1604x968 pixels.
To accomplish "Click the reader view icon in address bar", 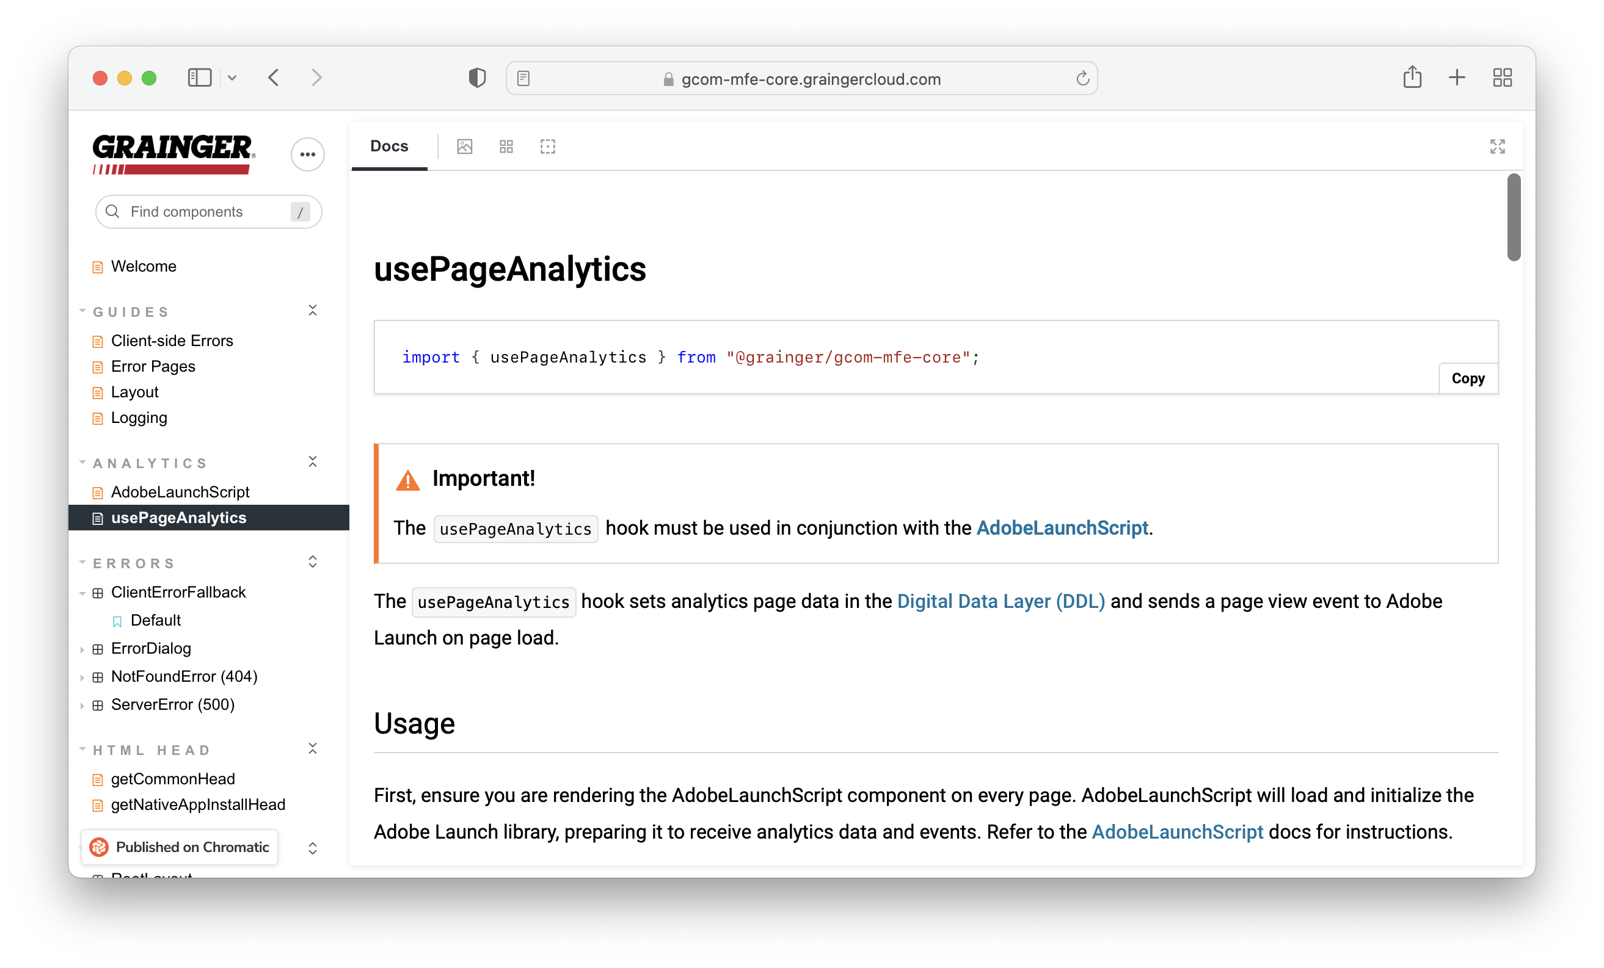I will [523, 79].
